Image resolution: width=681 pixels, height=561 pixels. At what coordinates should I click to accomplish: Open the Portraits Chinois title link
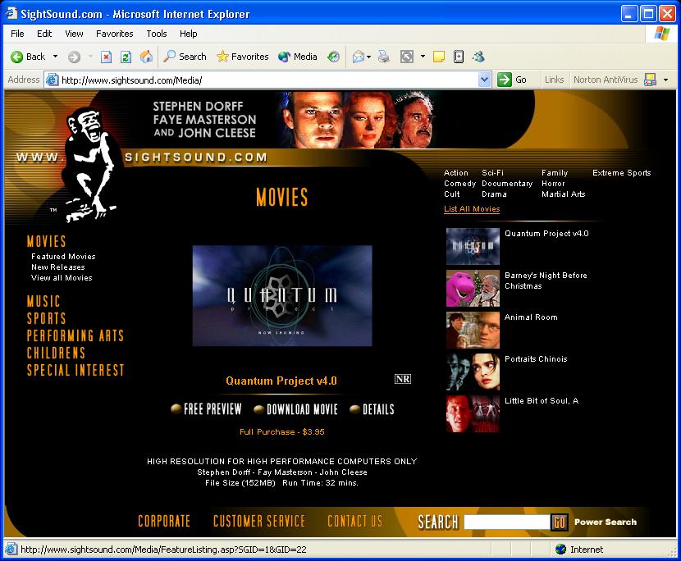pos(536,359)
